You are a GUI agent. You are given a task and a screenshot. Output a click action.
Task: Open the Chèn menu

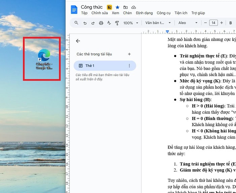(127, 13)
